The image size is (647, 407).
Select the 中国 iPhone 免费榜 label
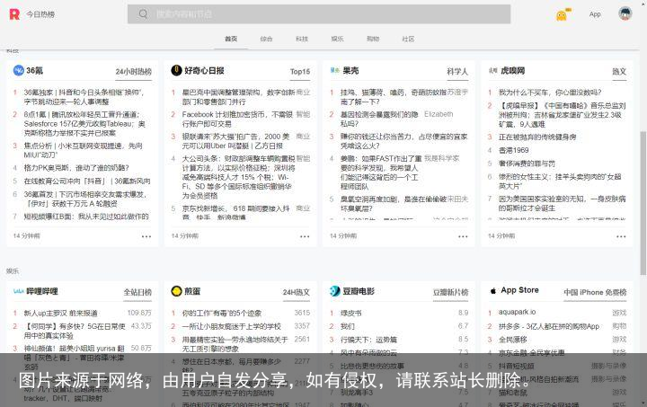(595, 292)
